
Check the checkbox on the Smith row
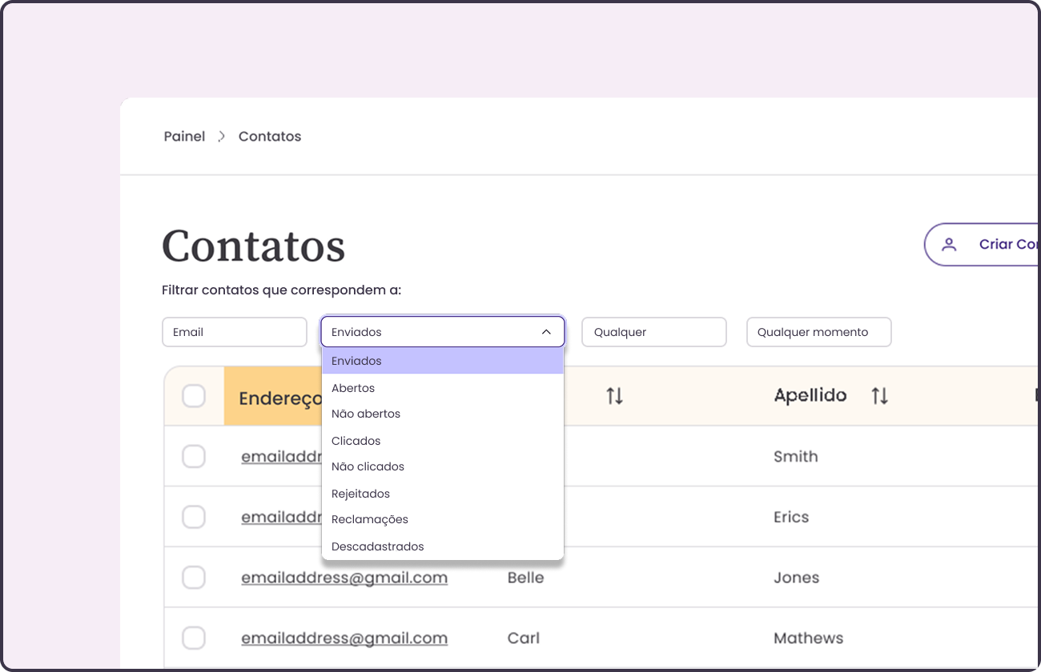tap(194, 456)
